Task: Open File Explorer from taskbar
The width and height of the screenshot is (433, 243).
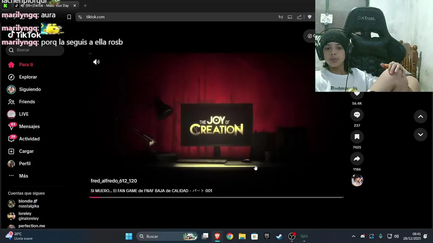Action: 242,236
